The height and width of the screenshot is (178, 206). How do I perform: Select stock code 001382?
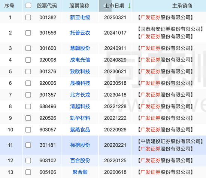(x=48, y=18)
